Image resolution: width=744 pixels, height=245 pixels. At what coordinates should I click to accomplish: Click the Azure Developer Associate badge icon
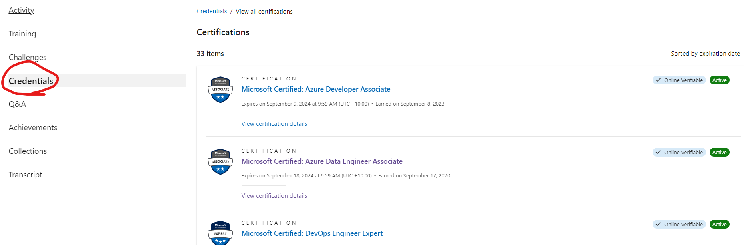220,90
